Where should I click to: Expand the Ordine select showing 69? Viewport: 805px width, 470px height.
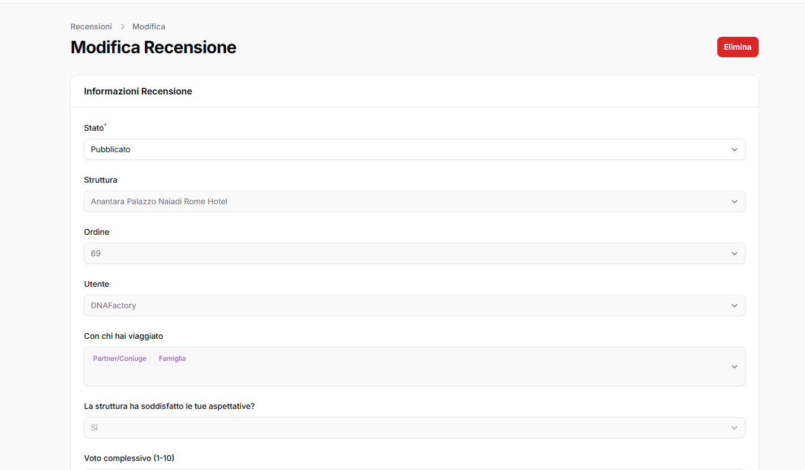396,254
